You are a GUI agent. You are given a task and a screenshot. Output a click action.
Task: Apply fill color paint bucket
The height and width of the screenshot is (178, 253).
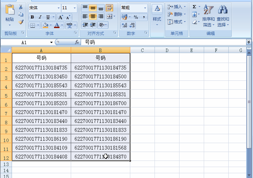(46, 25)
